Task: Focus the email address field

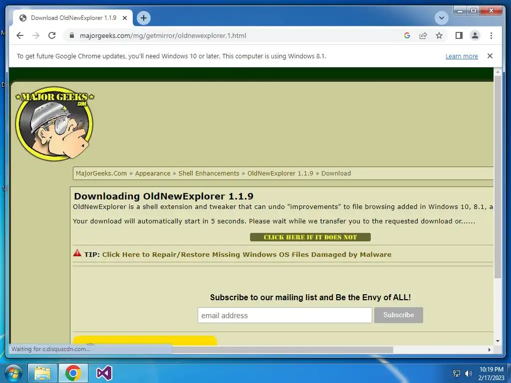Action: (x=284, y=315)
